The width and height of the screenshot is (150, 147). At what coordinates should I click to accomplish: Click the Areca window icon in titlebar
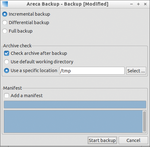pyautogui.click(x=5, y=4)
